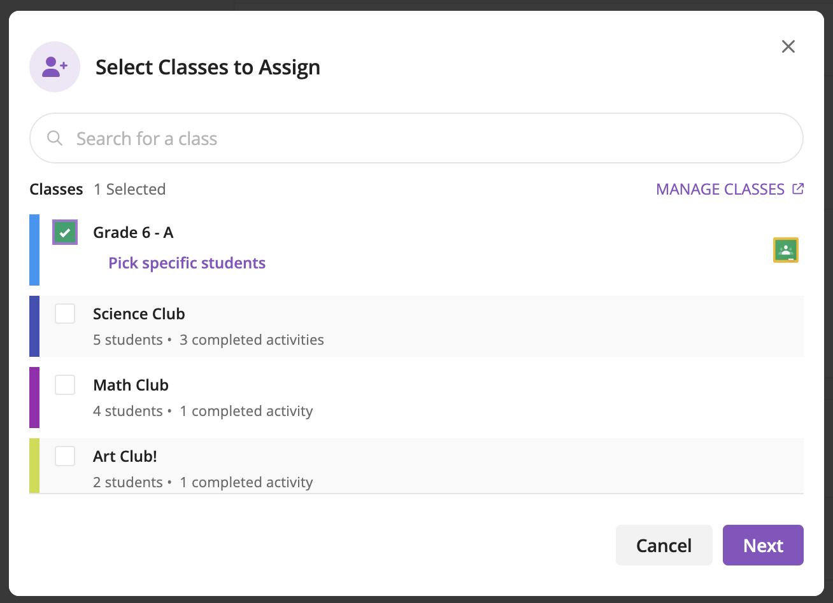Click the Google Classroom icon for Grade 6 - A
The height and width of the screenshot is (603, 833).
pyautogui.click(x=785, y=250)
